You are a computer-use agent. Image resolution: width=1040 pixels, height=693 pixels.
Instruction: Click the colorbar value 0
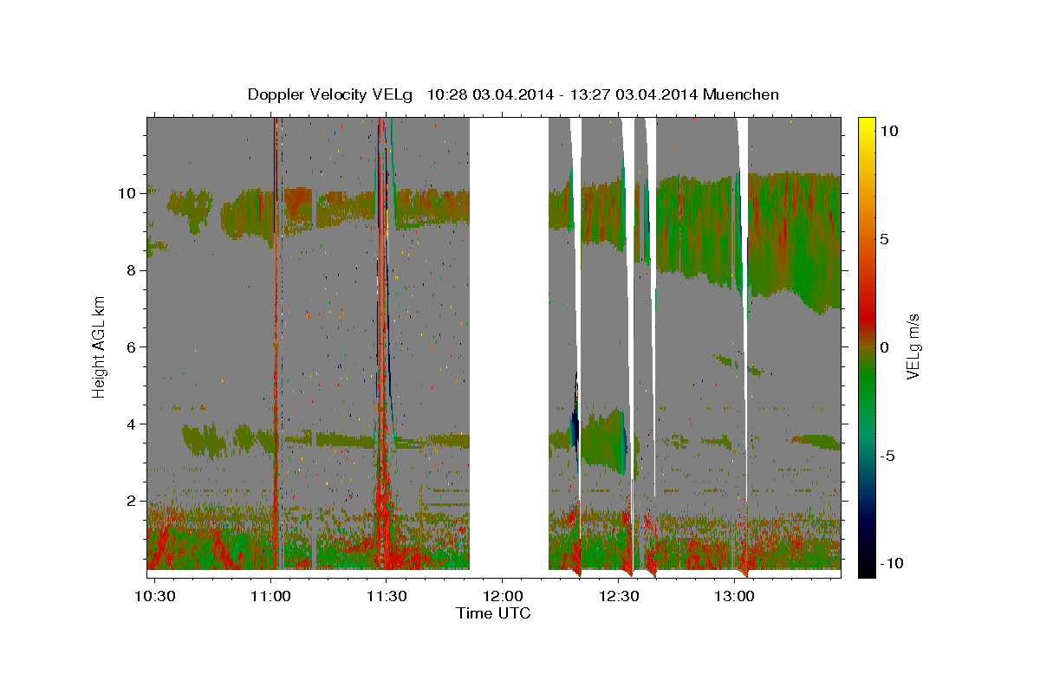pos(887,347)
